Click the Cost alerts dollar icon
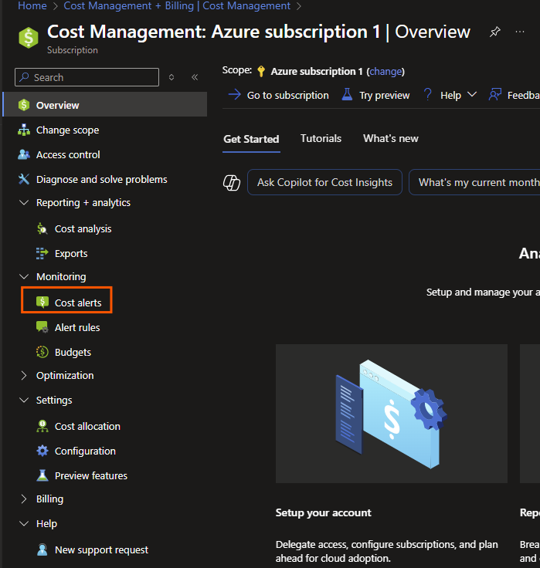The width and height of the screenshot is (540, 568). point(42,302)
